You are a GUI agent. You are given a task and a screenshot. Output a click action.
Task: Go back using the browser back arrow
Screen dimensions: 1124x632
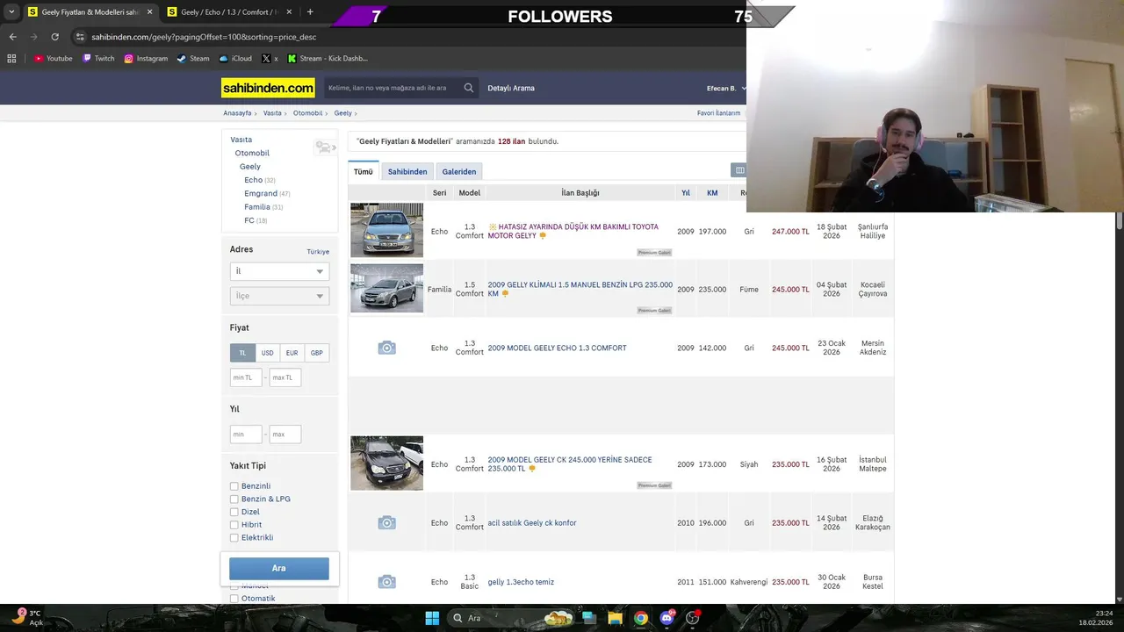[12, 37]
